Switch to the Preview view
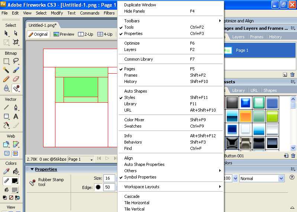This screenshot has width=297, height=212. [x=64, y=34]
